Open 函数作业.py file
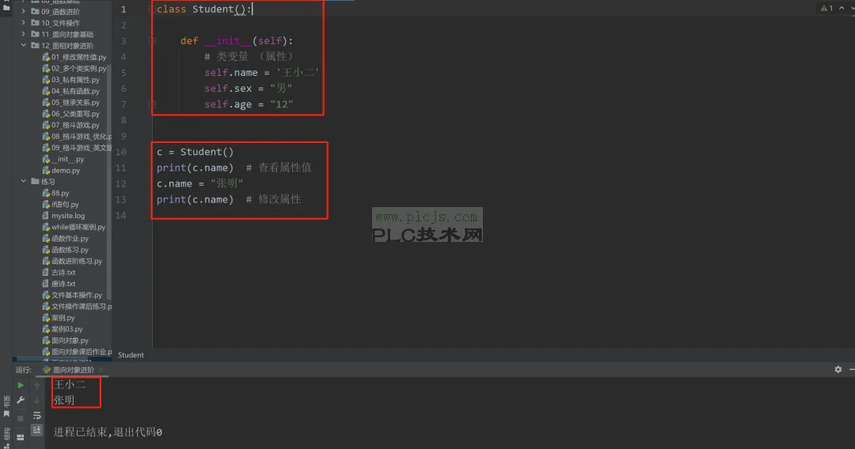 (x=66, y=239)
